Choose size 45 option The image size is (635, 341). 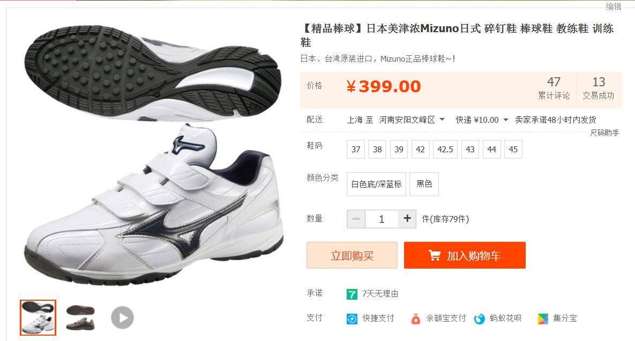[x=513, y=150]
